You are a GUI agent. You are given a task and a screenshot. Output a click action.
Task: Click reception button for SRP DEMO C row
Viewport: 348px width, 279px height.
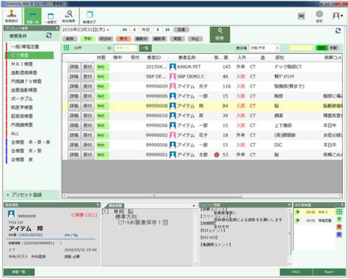click(88, 77)
